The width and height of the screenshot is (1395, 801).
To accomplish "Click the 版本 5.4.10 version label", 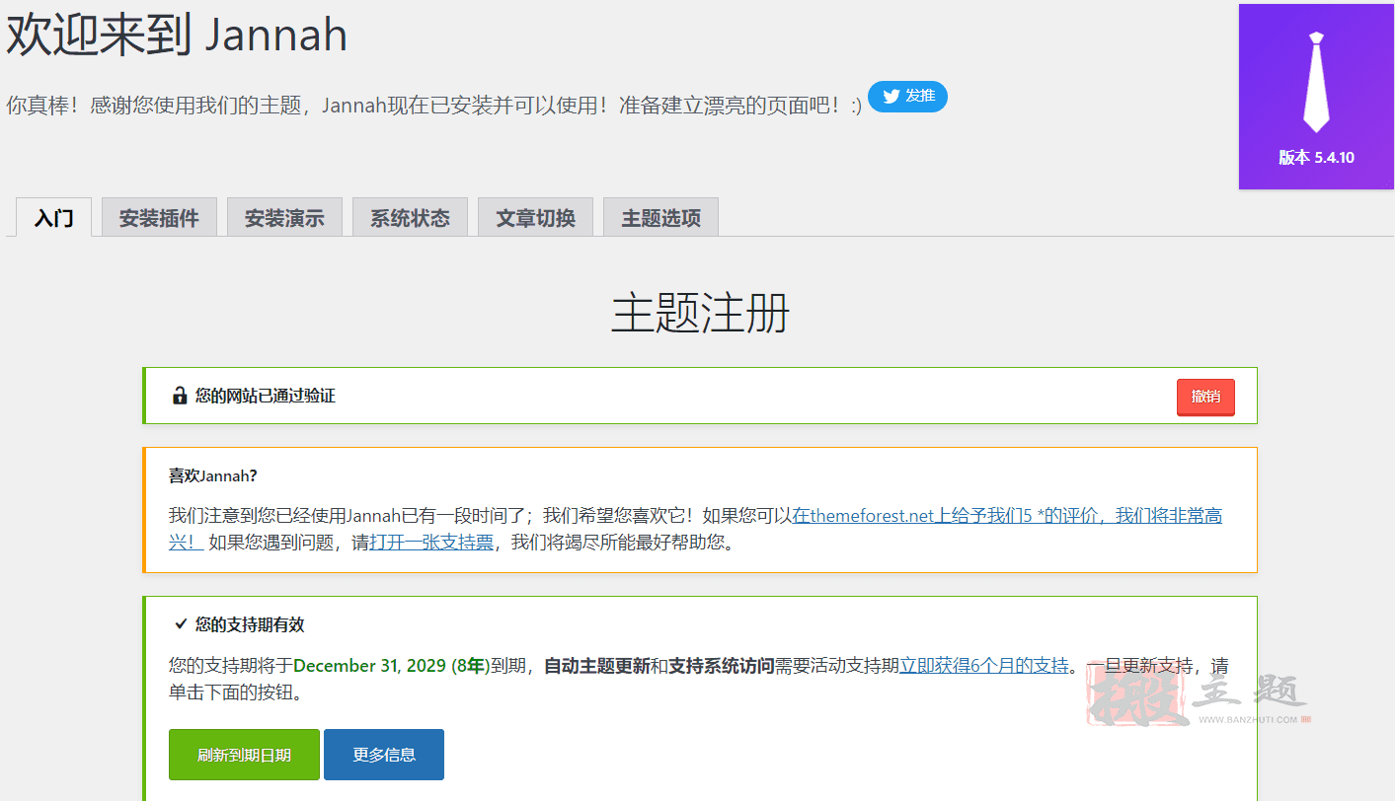I will pos(1316,158).
